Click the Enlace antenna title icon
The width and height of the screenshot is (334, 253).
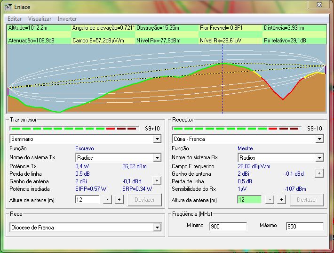(x=8, y=7)
